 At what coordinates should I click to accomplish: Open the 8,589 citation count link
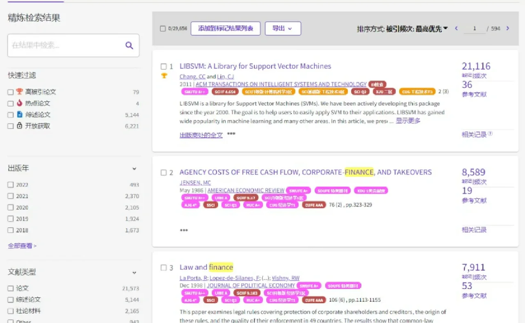coord(474,172)
